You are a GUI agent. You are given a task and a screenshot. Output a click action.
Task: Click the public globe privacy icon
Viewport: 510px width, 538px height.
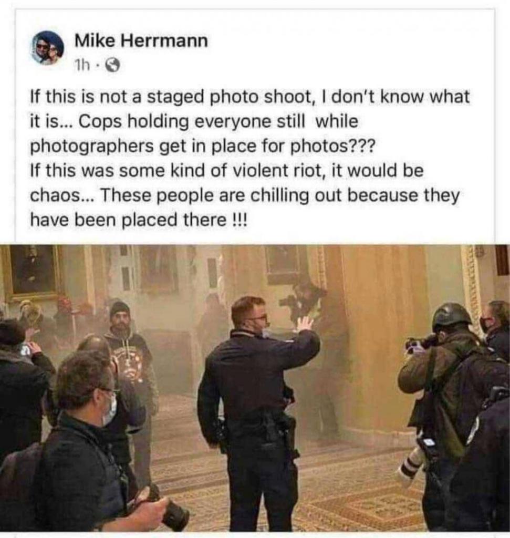(113, 65)
